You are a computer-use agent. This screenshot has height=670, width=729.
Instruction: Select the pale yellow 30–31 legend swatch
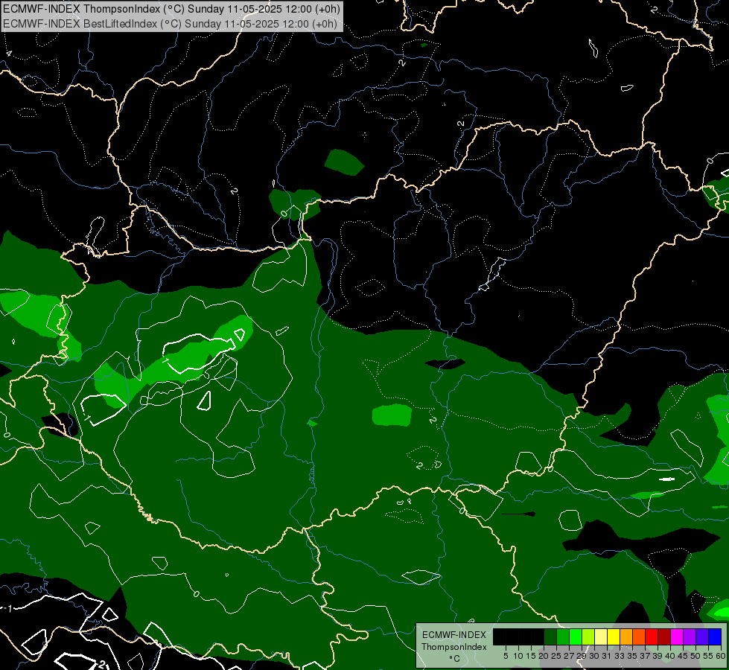coord(601,636)
